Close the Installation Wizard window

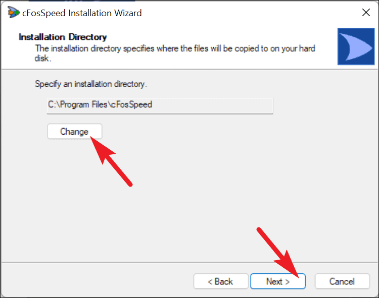[x=366, y=13]
